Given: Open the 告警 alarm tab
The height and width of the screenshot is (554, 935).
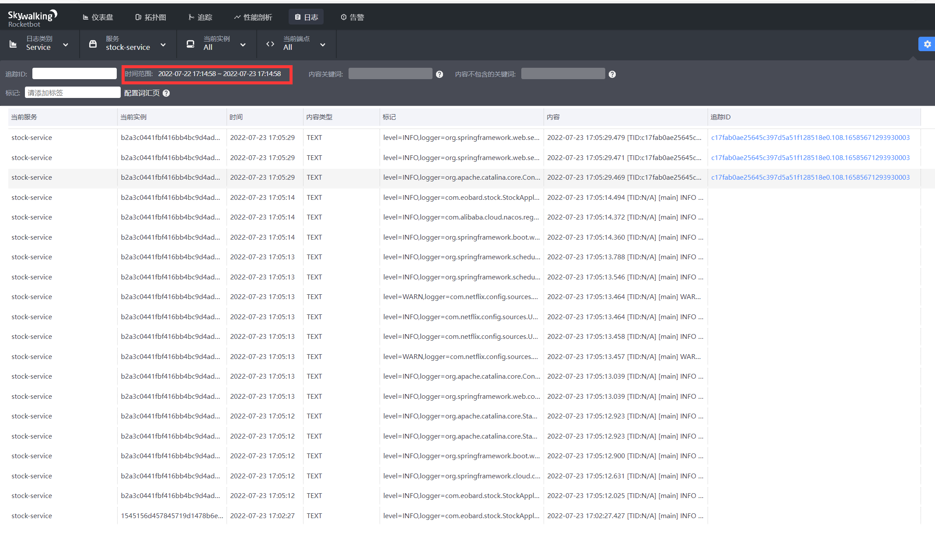Looking at the screenshot, I should coord(352,17).
